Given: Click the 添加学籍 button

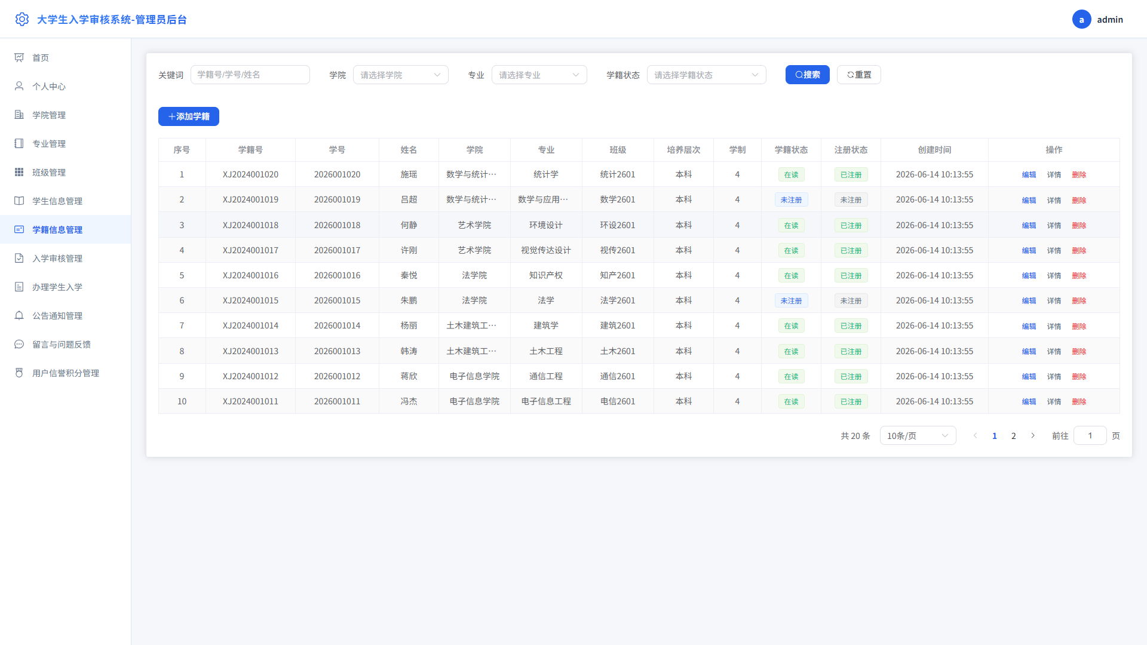Looking at the screenshot, I should coord(189,116).
